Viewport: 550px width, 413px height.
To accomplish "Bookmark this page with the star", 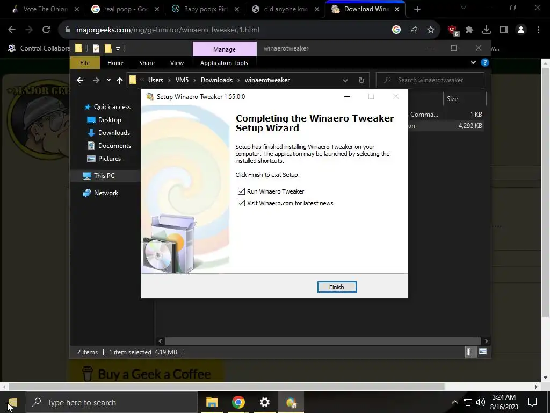I will click(x=431, y=30).
